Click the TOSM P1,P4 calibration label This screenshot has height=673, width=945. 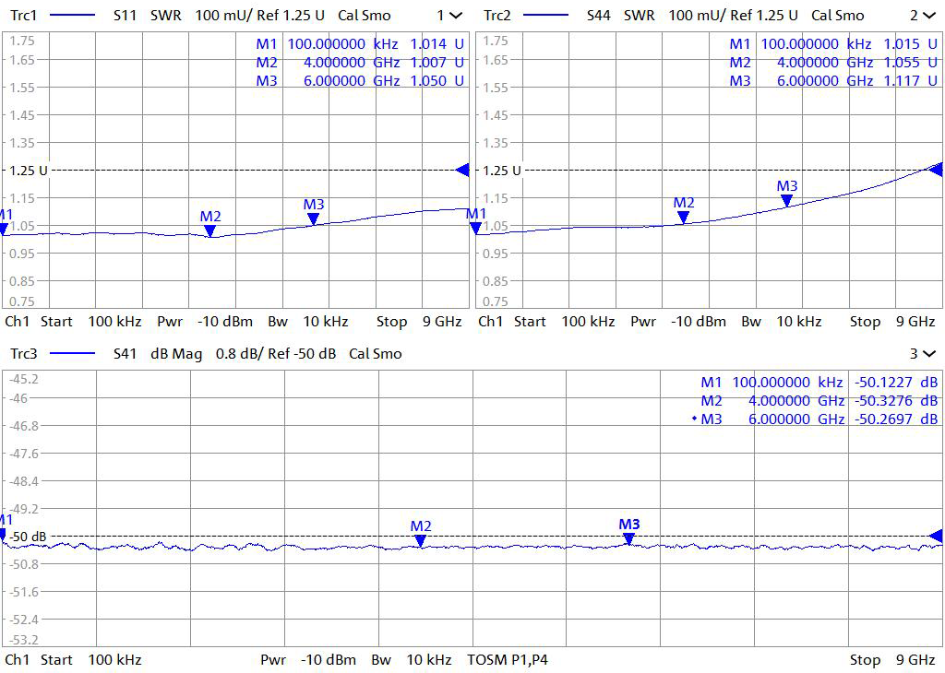click(x=508, y=660)
